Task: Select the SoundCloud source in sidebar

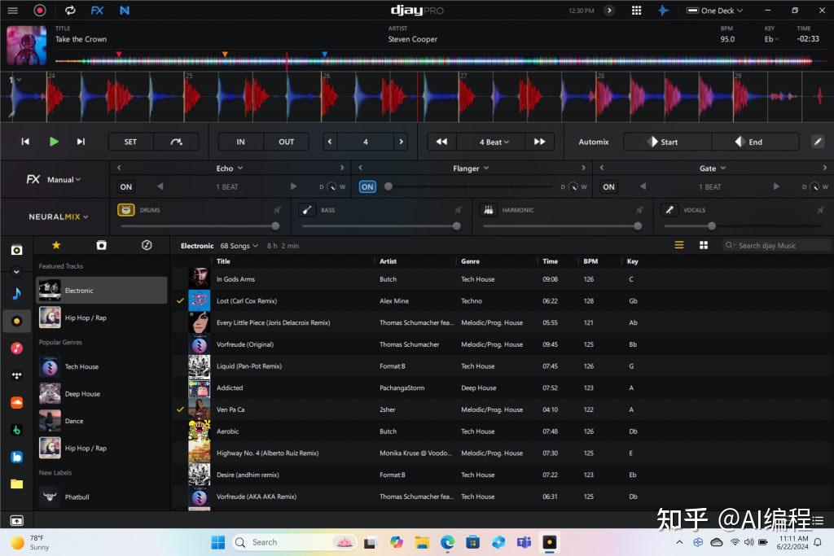Action: click(x=16, y=402)
